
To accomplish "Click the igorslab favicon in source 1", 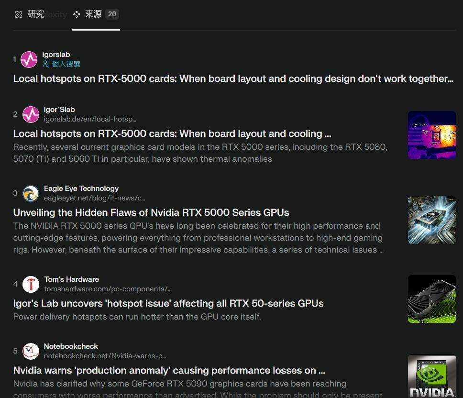I will click(x=29, y=59).
